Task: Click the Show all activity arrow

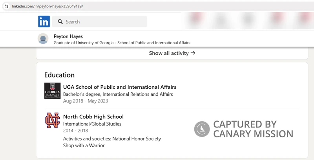Action: coord(193,53)
